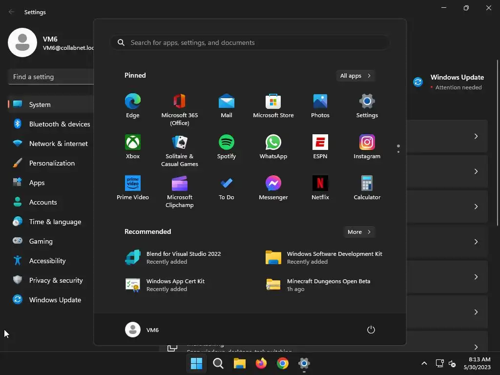This screenshot has width=500, height=375.
Task: Launch Netflix from the Start menu
Action: pos(320,188)
